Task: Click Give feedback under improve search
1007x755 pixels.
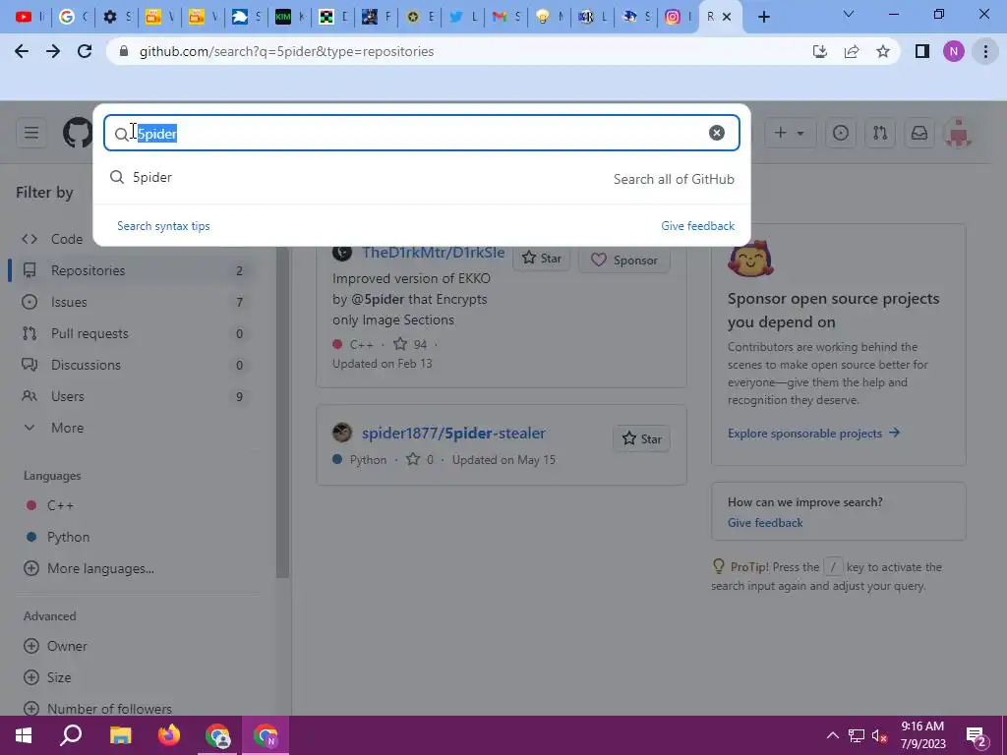Action: click(765, 523)
